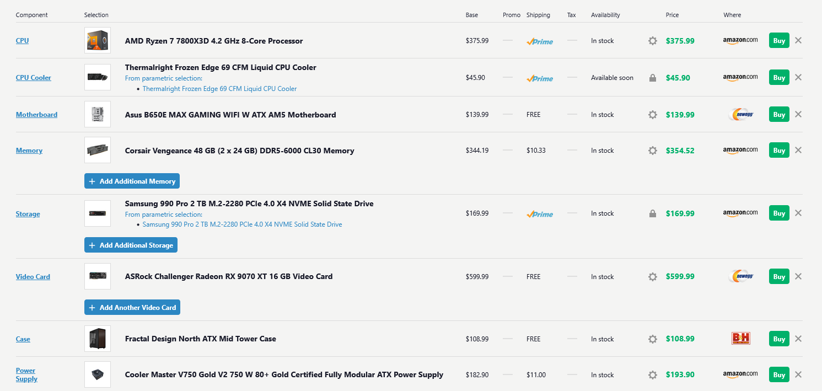The image size is (822, 391).
Task: Click the $10.33 memory shipping cost
Action: 536,151
